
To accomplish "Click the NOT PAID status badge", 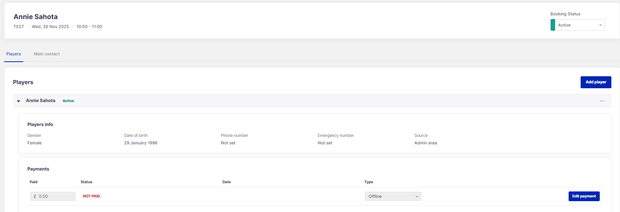I will pos(91,196).
